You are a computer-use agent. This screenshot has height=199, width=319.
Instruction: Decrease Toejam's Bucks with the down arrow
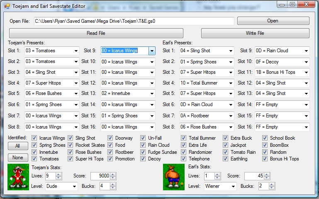point(113,188)
